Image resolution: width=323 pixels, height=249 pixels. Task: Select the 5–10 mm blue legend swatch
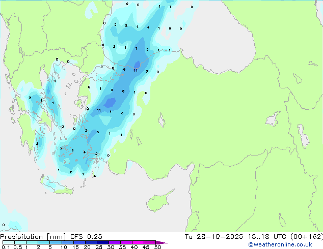(56, 242)
